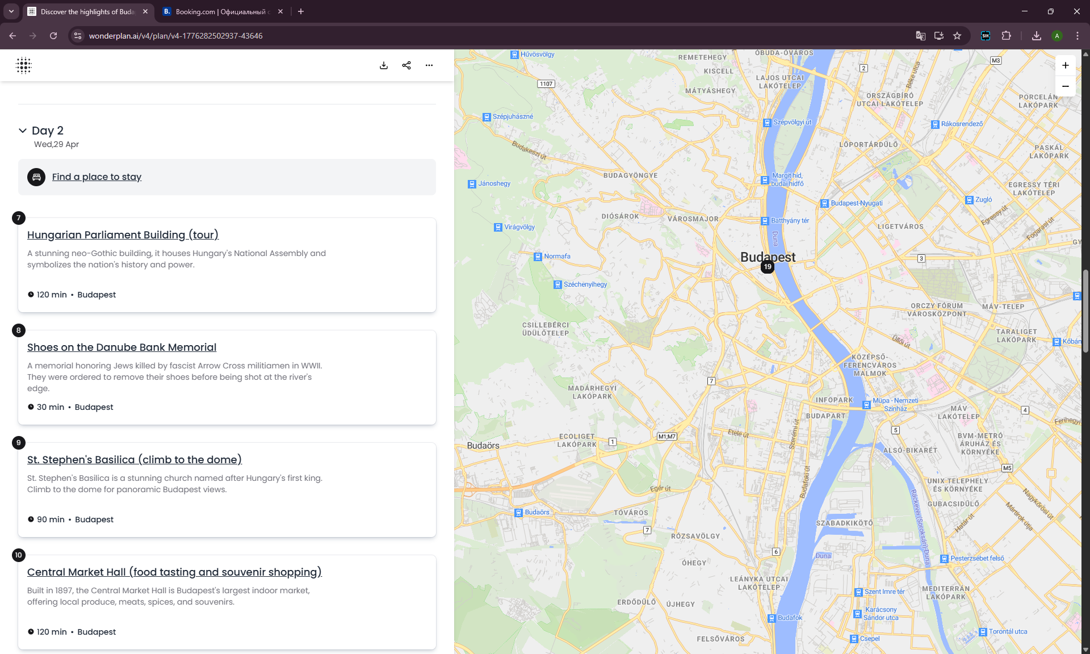1090x654 pixels.
Task: Open the three-dot more options menu
Action: click(x=429, y=65)
